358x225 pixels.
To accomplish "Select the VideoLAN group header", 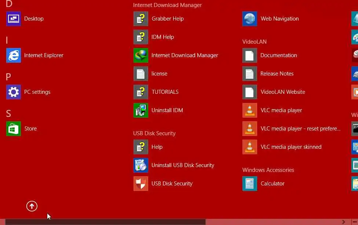I will click(x=255, y=42).
